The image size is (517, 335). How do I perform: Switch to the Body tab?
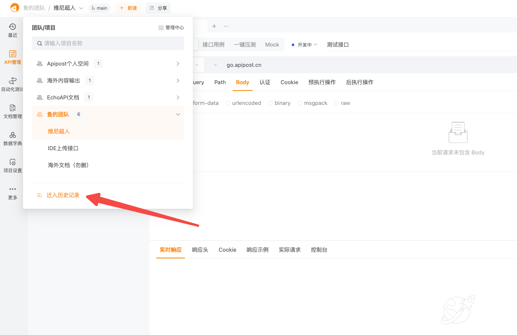243,82
